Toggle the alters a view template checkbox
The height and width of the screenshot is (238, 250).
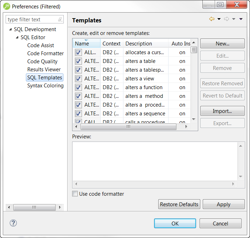click(x=78, y=79)
